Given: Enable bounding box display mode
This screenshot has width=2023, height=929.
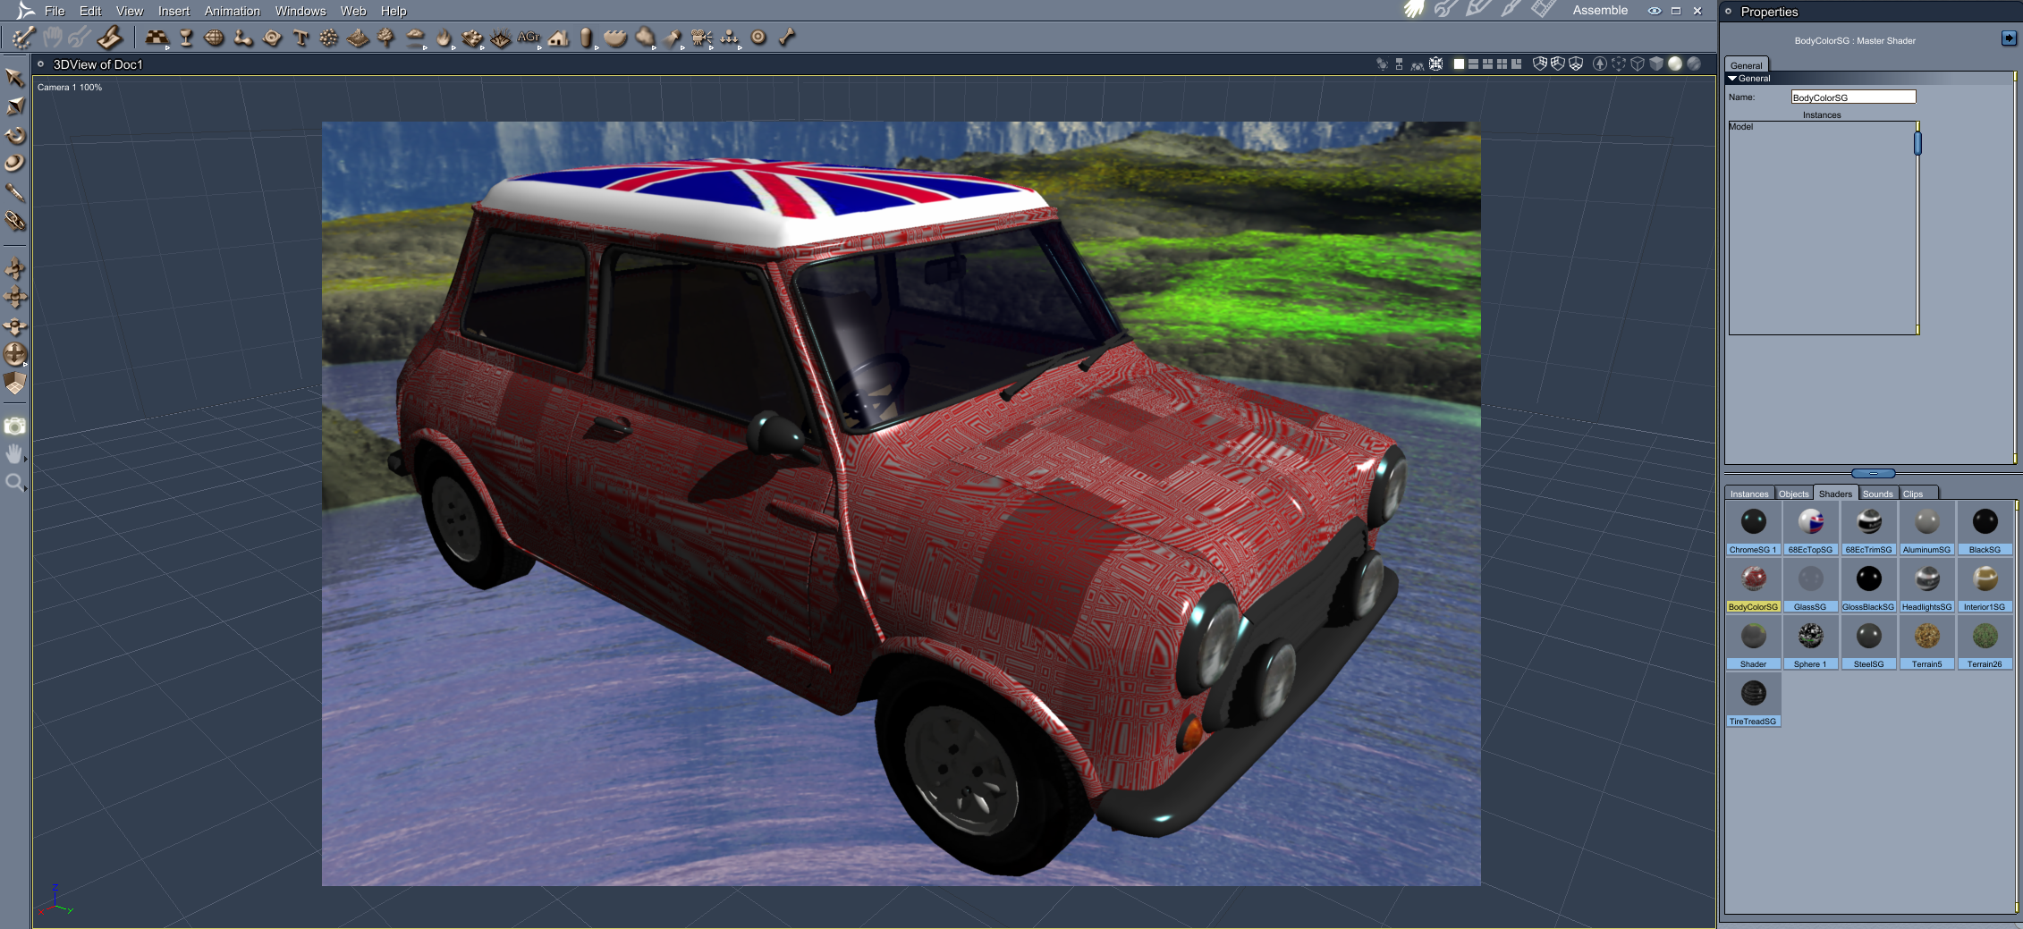Looking at the screenshot, I should 1619,64.
